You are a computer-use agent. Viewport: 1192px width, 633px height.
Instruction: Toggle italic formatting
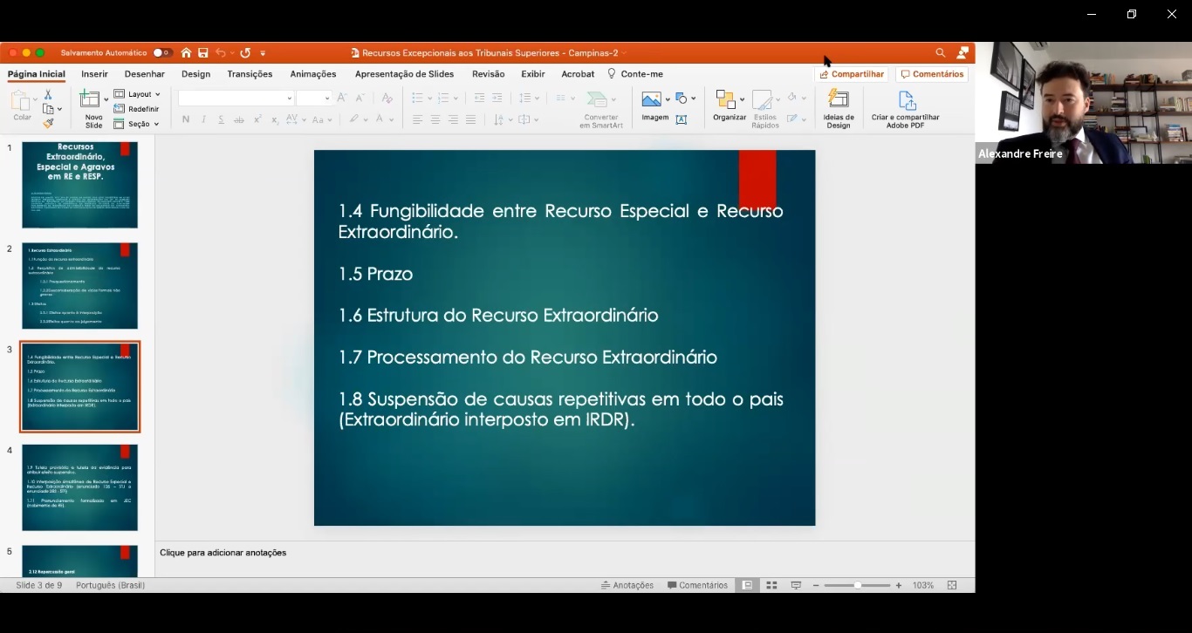coord(203,119)
